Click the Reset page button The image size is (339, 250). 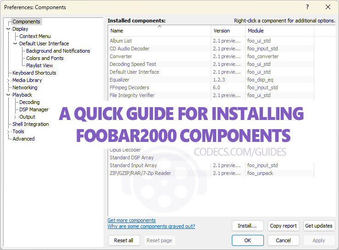coord(159,240)
